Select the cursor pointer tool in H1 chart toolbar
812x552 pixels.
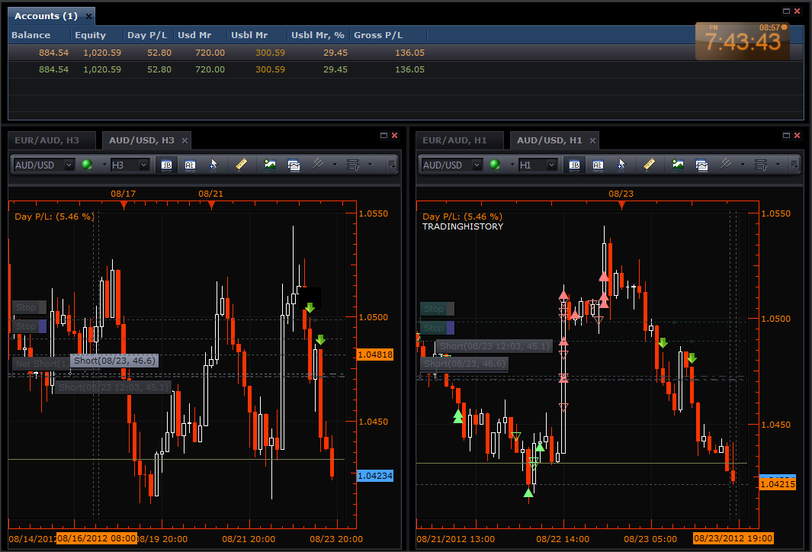(621, 164)
